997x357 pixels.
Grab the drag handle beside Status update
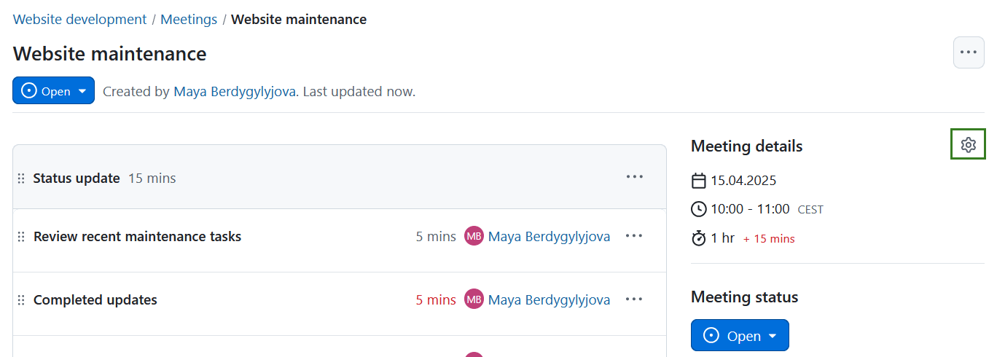(21, 178)
